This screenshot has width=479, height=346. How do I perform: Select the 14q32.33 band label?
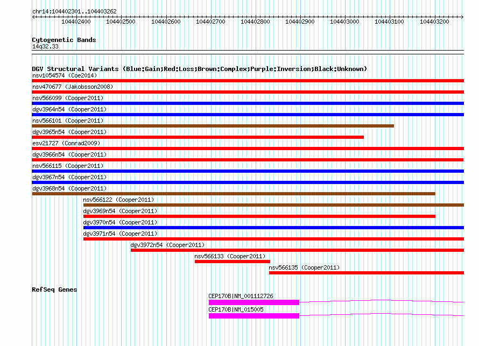45,46
